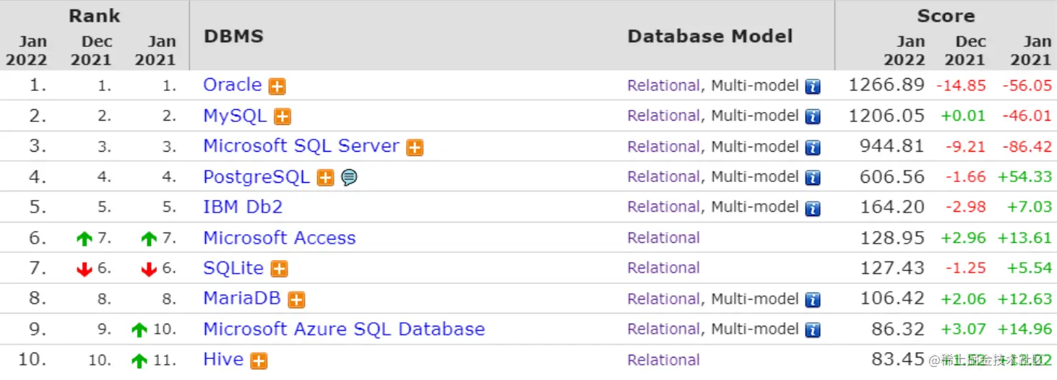Image resolution: width=1057 pixels, height=380 pixels.
Task: Expand the plus icon beside MySQL
Action: pos(282,117)
